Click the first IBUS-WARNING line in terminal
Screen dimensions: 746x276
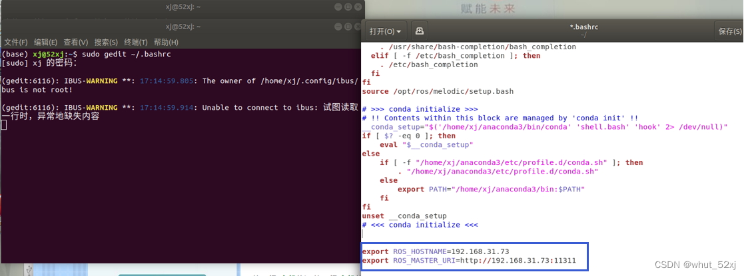click(180, 80)
